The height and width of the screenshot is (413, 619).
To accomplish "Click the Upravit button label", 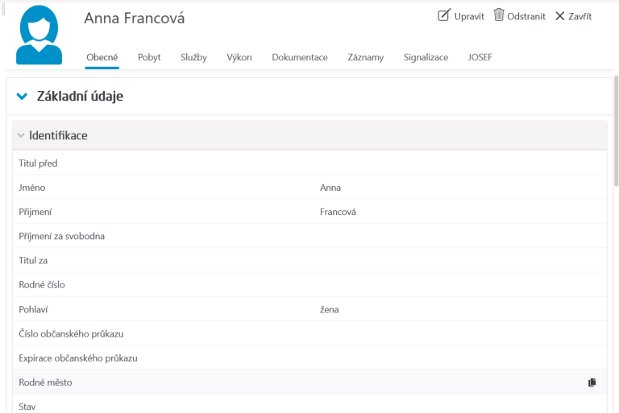I will tap(469, 17).
